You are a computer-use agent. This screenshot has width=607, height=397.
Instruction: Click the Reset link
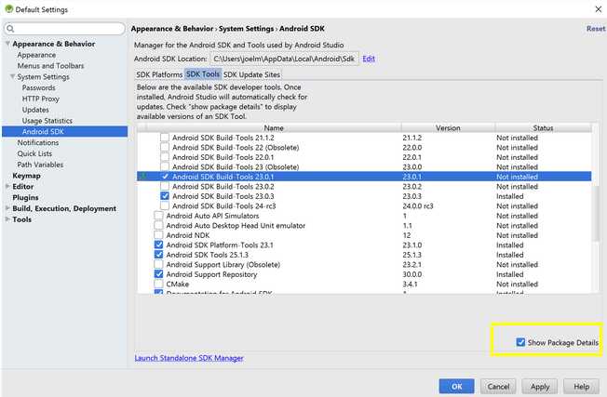(x=596, y=29)
